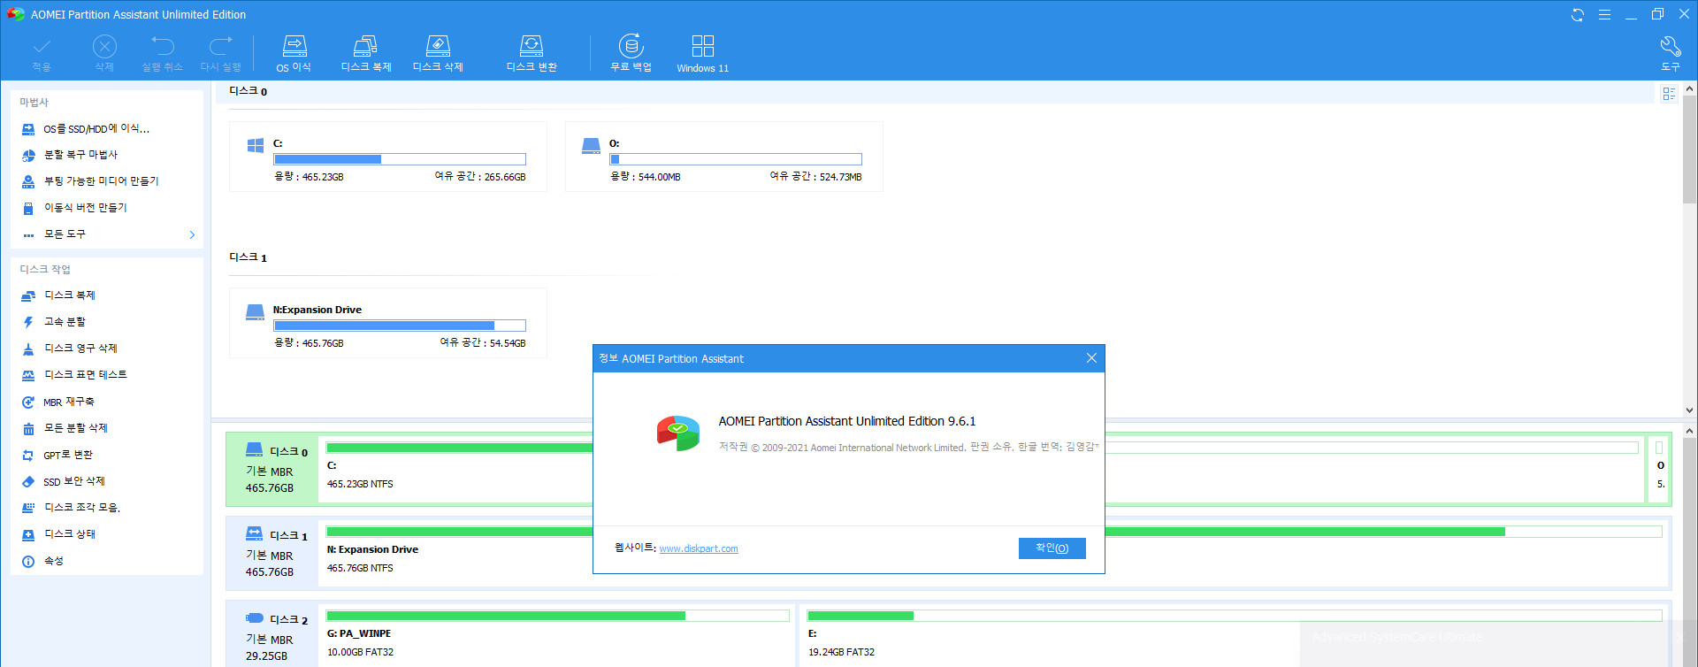Open the 무료 백업 toolbar tool
The width and height of the screenshot is (1698, 667).
tap(631, 53)
